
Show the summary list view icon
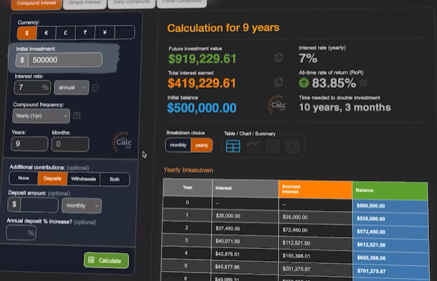273,147
